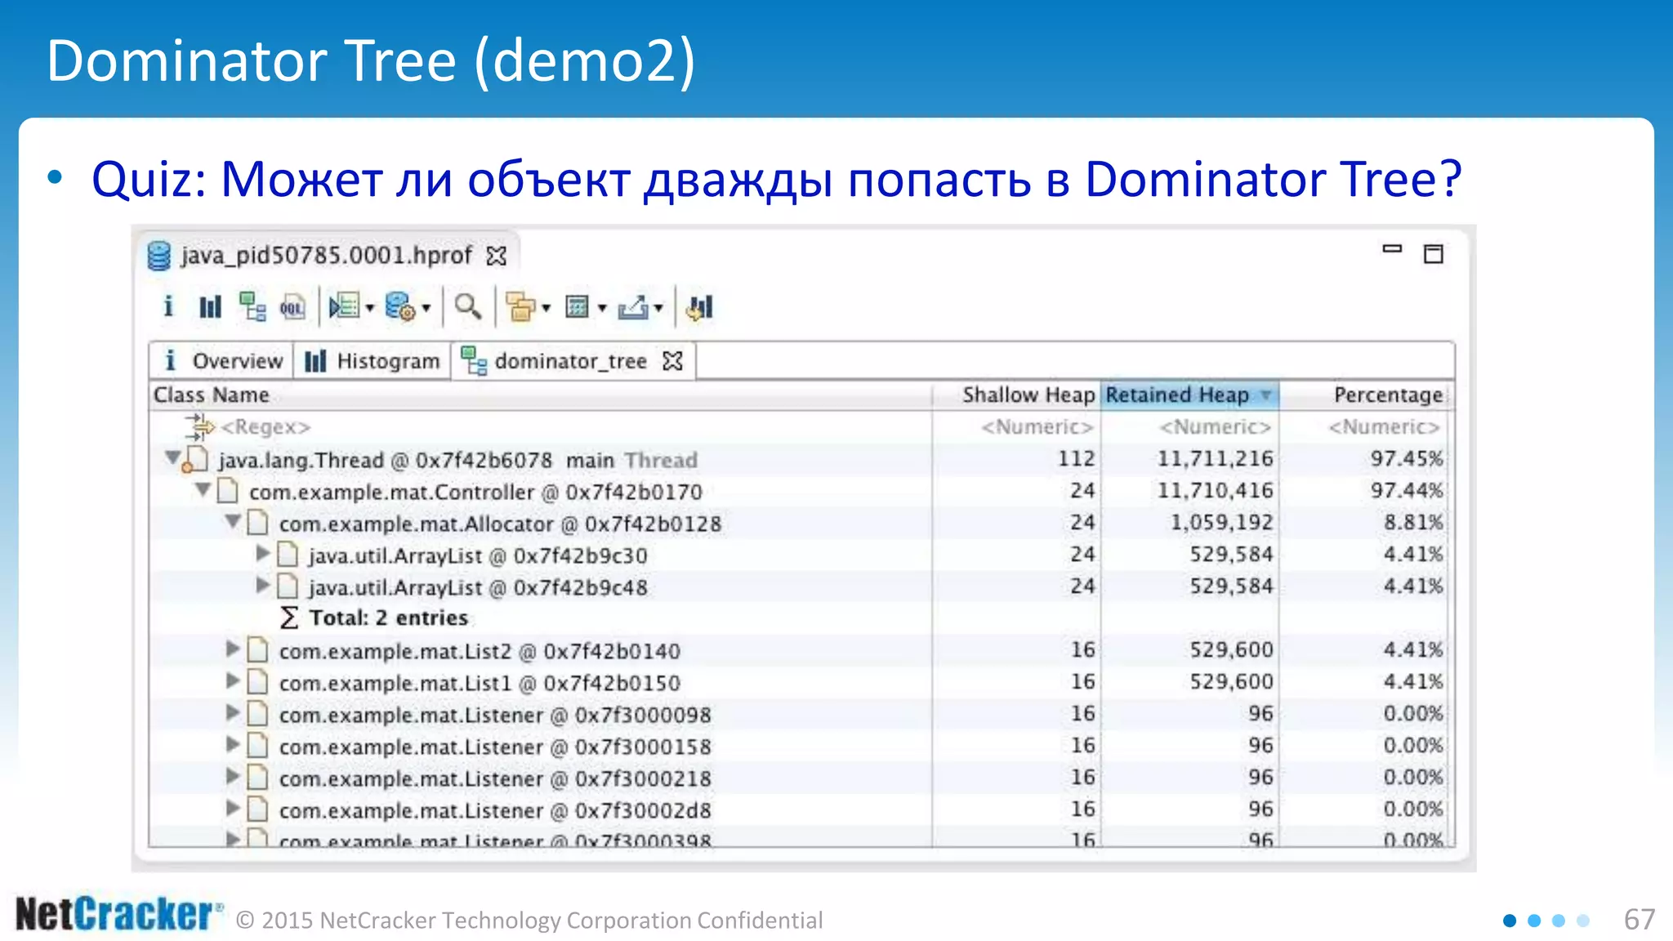Open dropdown beside expert system test icon
Viewport: 1673px width, 941px height.
[370, 309]
